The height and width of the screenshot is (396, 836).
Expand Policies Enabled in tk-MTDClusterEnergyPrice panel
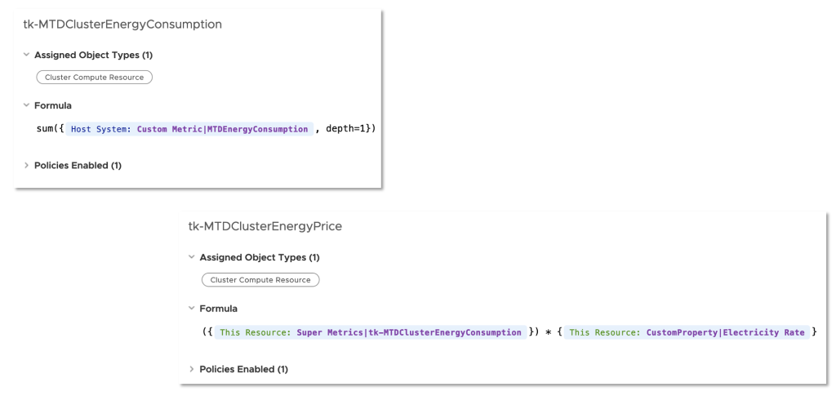(191, 369)
